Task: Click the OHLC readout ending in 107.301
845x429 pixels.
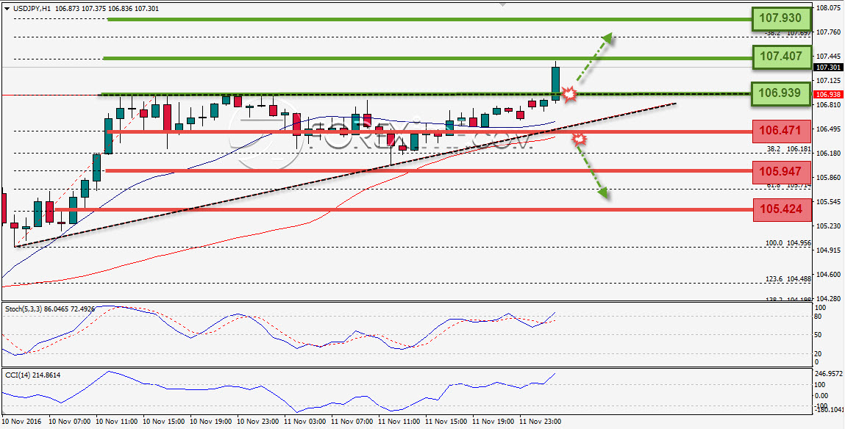Action: [107, 9]
